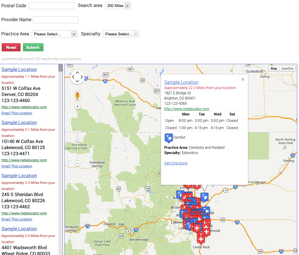This screenshot has height=255, width=299.
Task: Click the red Reset button
Action: coord(11,47)
